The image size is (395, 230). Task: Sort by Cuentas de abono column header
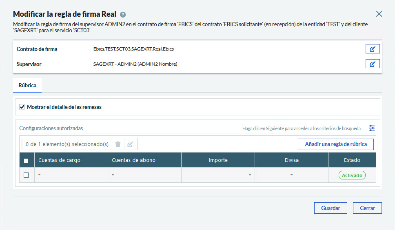coord(133,160)
